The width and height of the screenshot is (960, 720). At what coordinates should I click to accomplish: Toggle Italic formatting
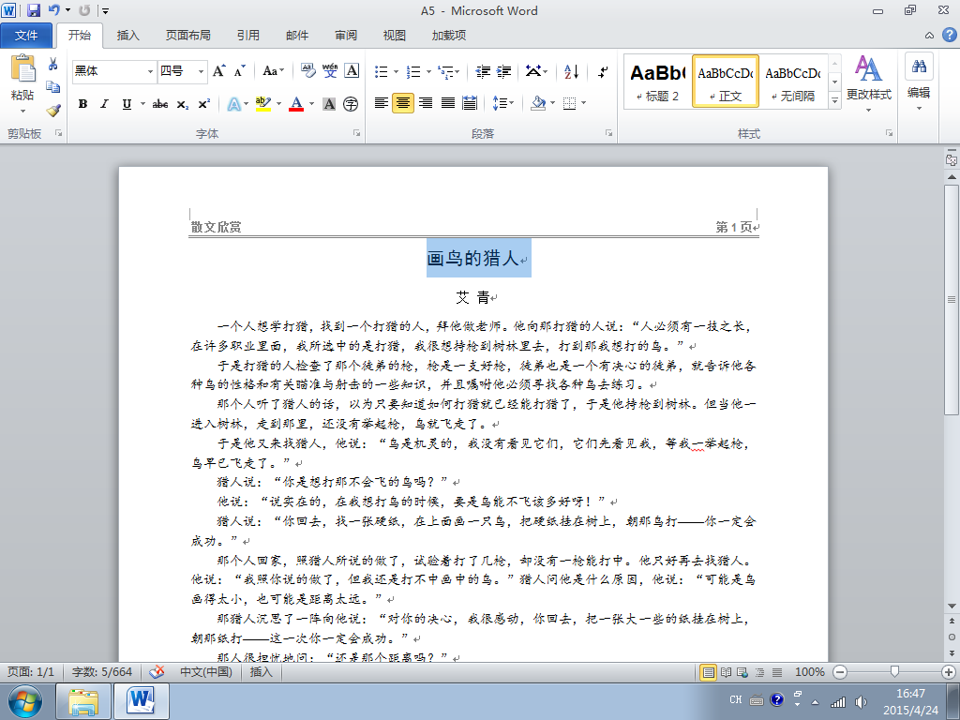(x=105, y=104)
